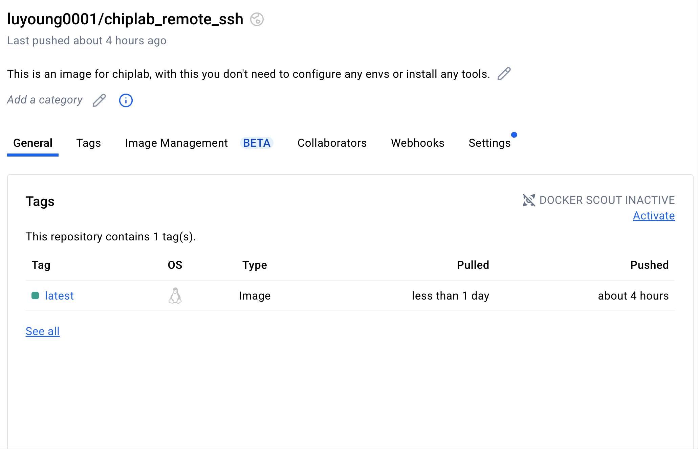This screenshot has width=698, height=449.
Task: Click the Linux penguin OS icon
Action: [x=175, y=296]
